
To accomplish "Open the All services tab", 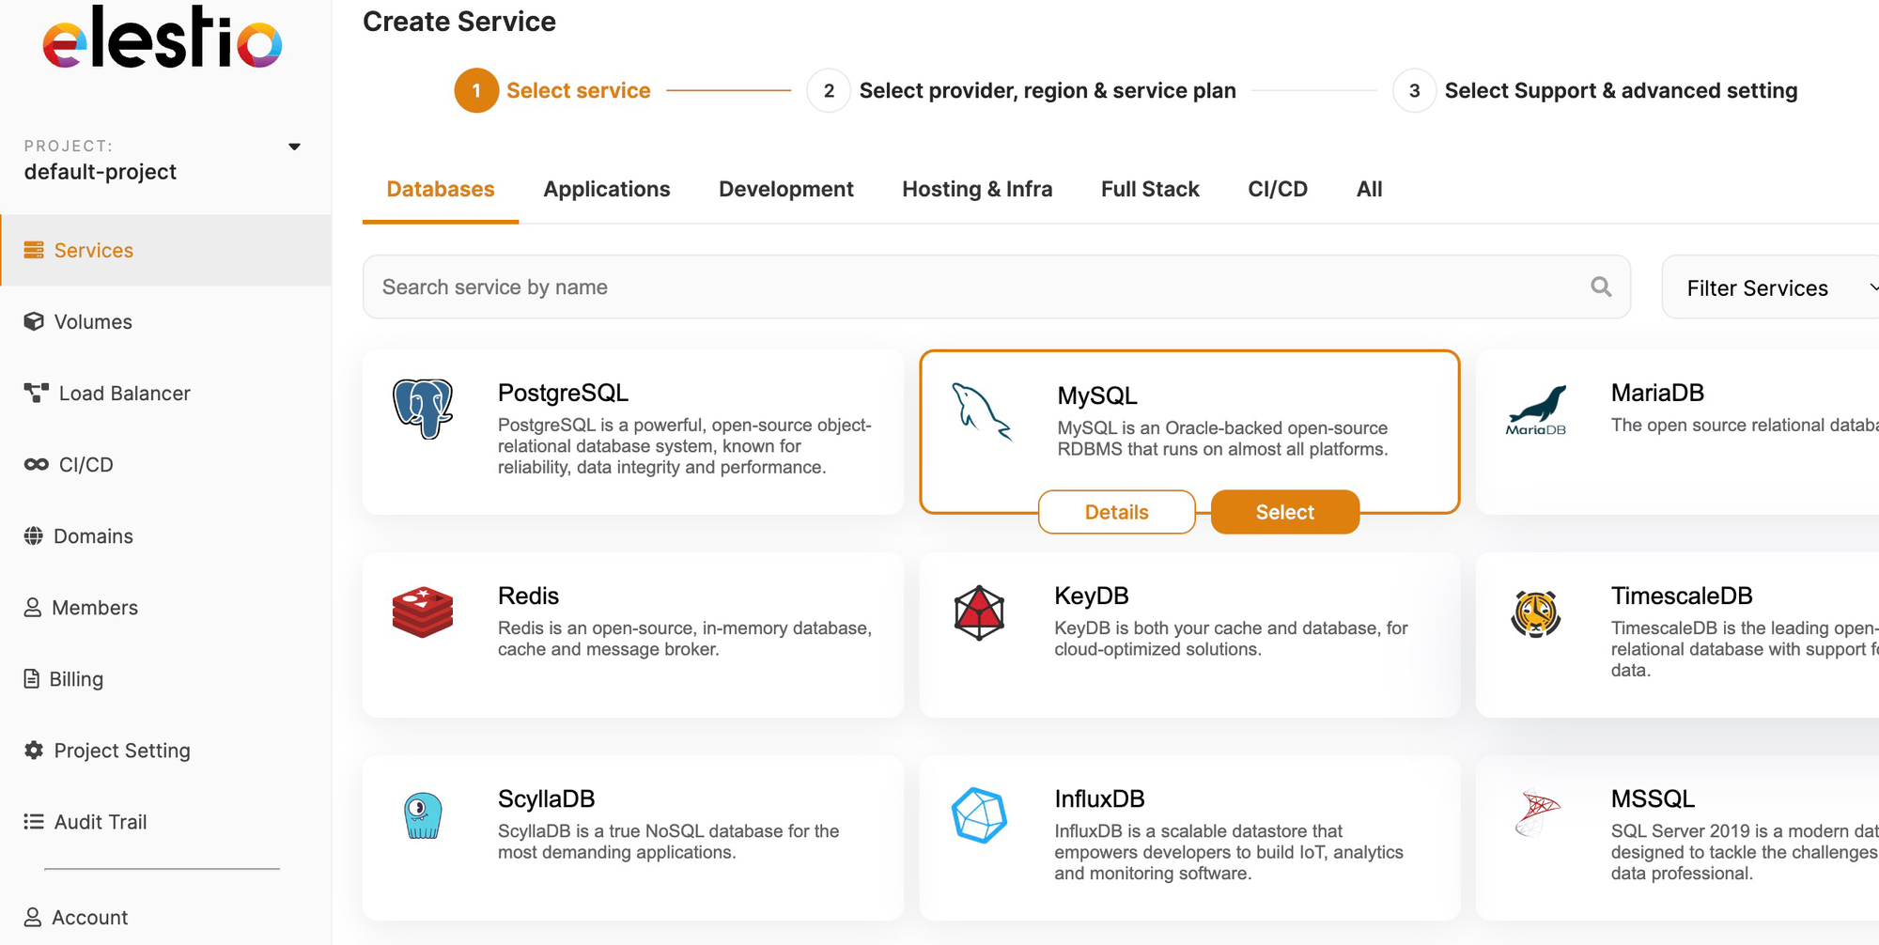I will coord(1369,189).
